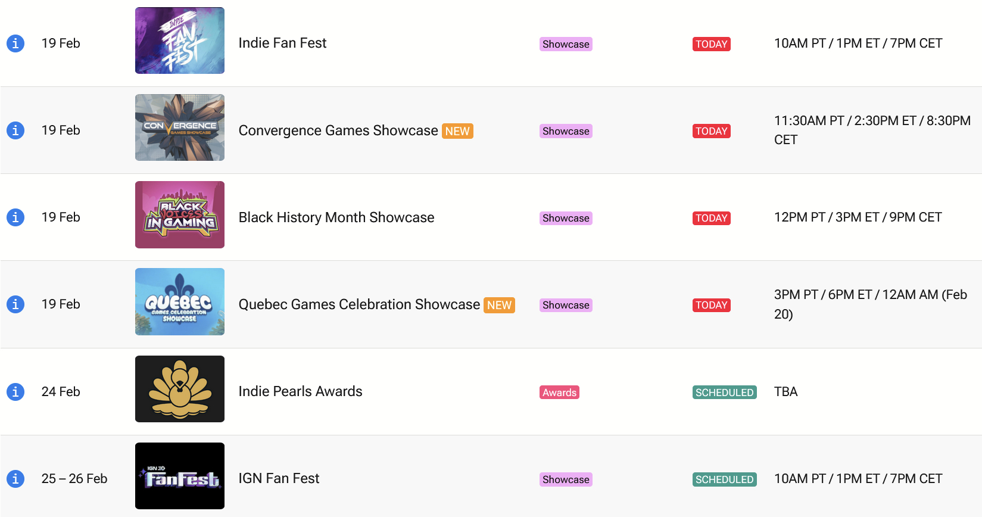Click the Black History Month Showcase title
This screenshot has height=517, width=982.
pos(336,217)
